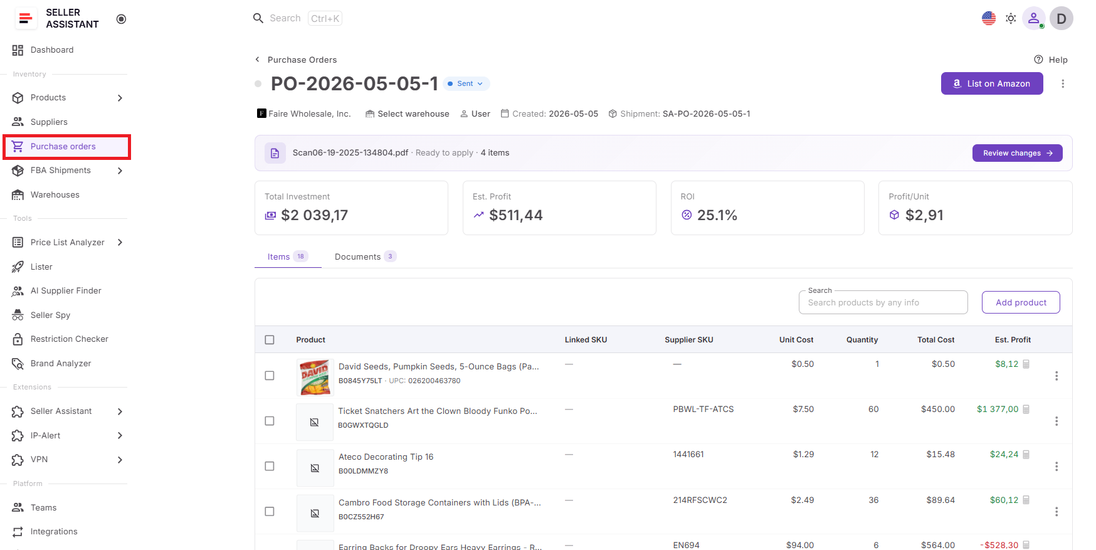The height and width of the screenshot is (550, 1096).
Task: Open profit calculator for $24,24 row
Action: click(x=1026, y=454)
